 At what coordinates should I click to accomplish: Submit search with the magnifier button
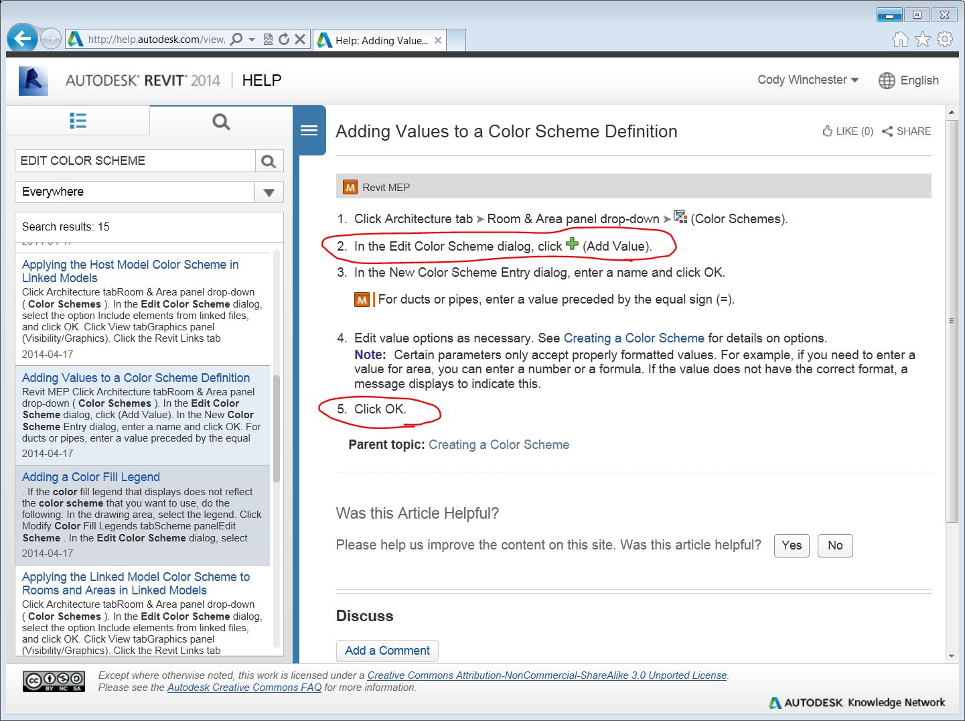tap(269, 161)
